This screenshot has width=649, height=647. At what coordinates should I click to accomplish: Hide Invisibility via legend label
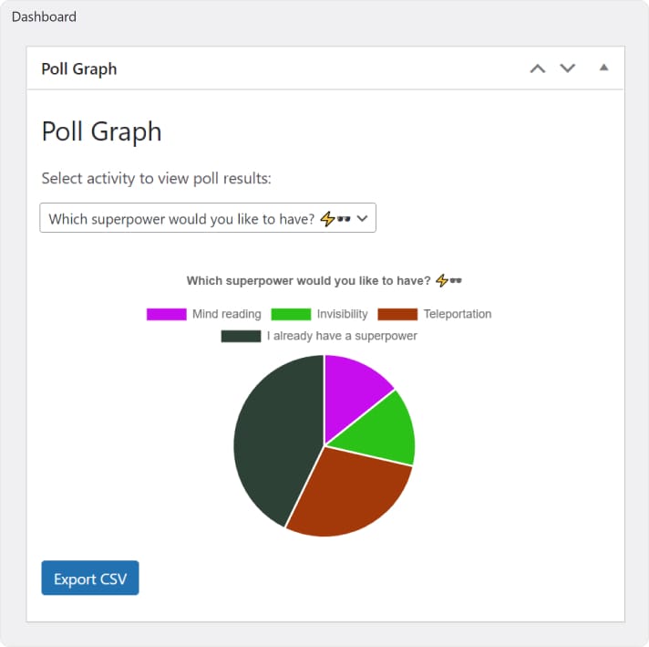point(342,314)
